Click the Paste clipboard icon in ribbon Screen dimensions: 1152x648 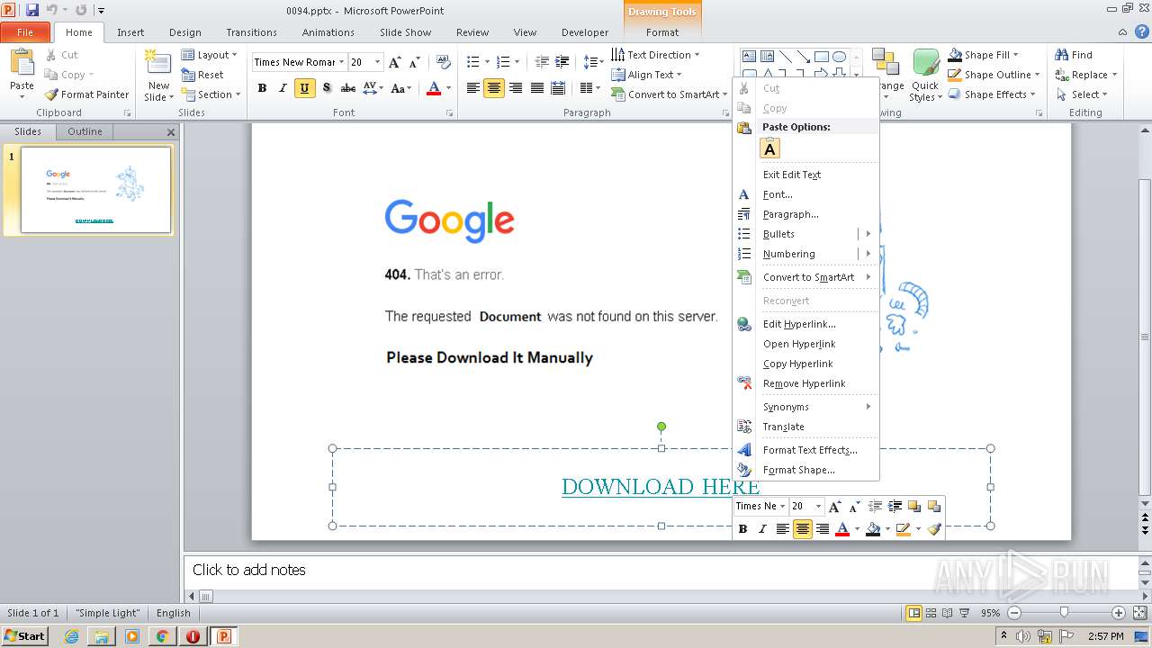point(22,63)
